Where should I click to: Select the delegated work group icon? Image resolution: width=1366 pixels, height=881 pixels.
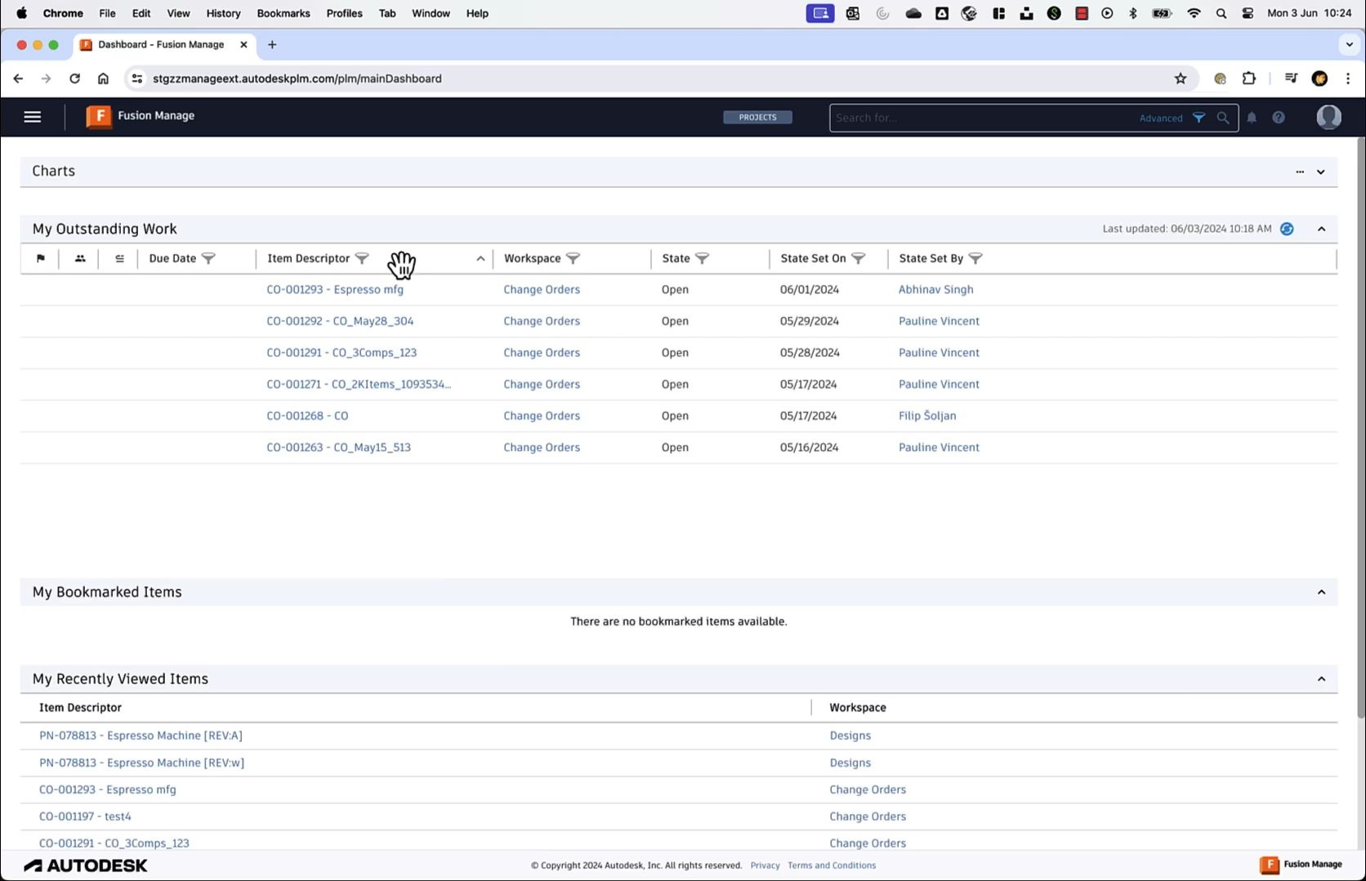click(x=79, y=258)
